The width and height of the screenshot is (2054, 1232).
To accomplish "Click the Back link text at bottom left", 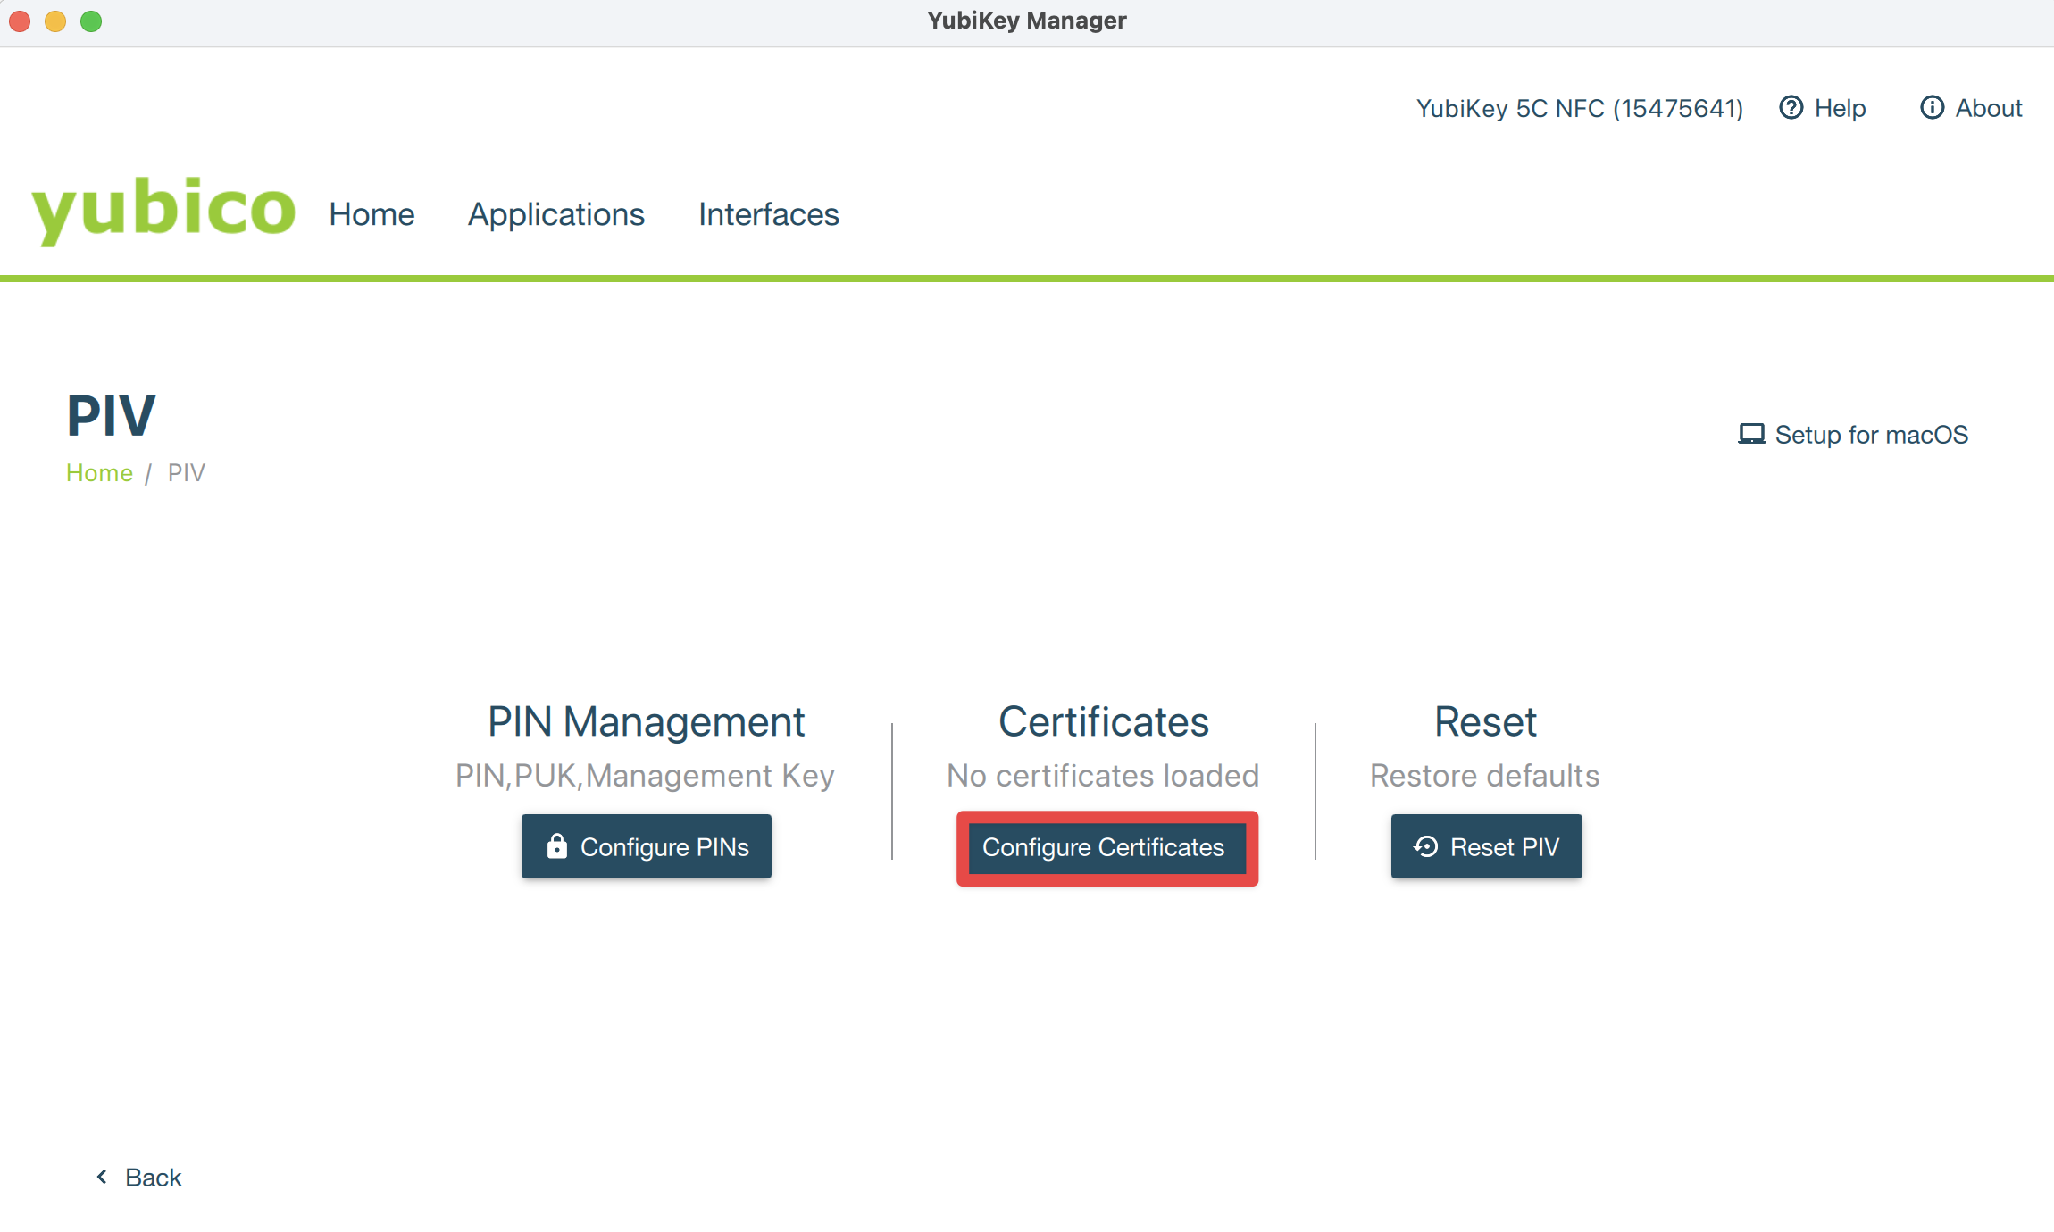I will coord(153,1178).
